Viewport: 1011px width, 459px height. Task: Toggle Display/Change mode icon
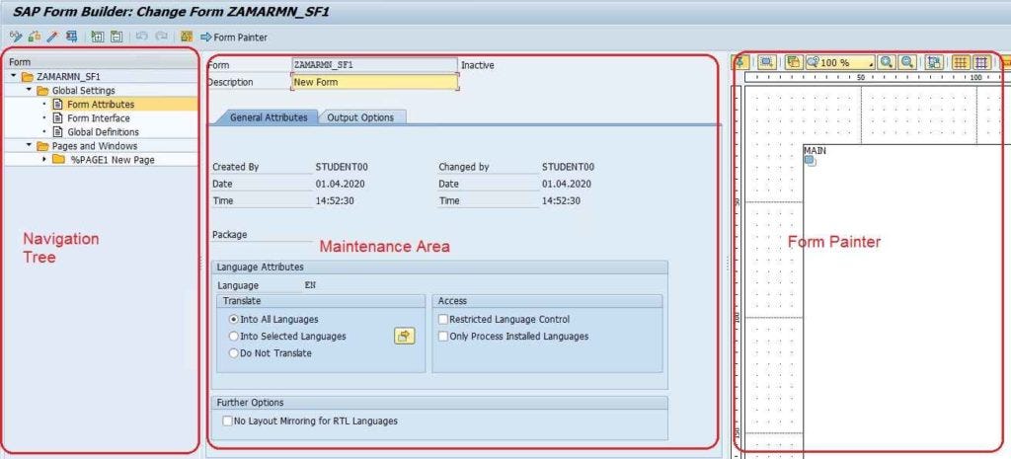pos(16,38)
